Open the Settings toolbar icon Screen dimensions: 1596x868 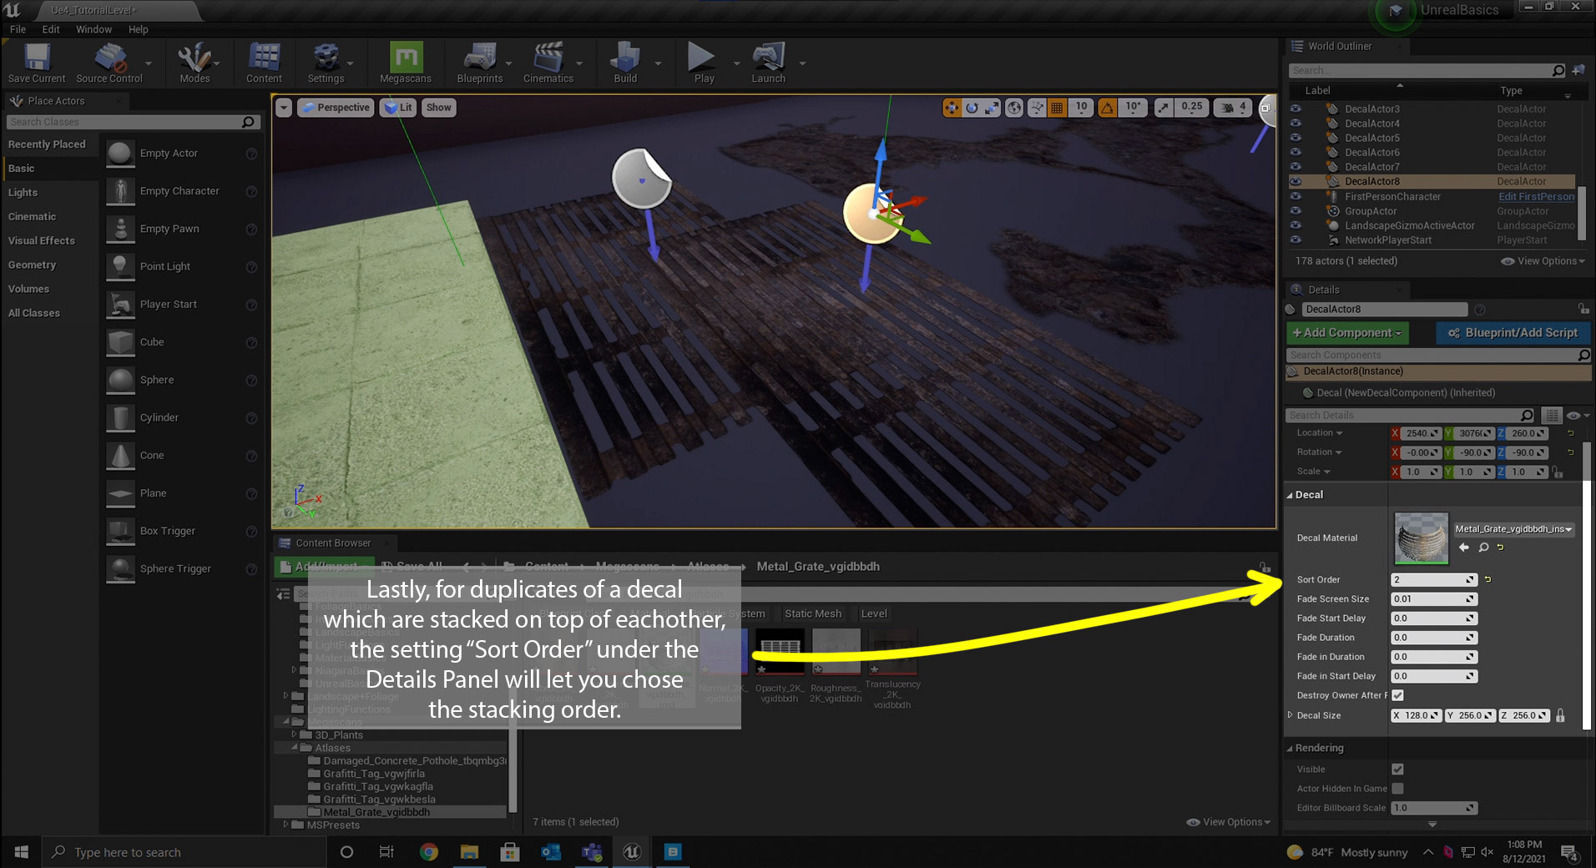[326, 63]
